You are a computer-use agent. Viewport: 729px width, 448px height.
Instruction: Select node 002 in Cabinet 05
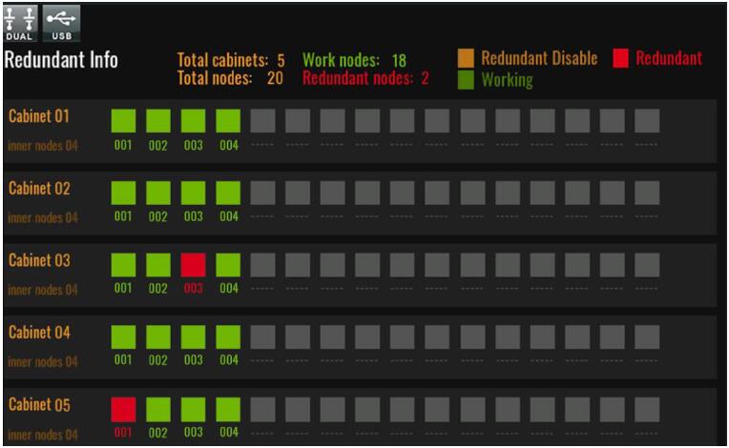pyautogui.click(x=158, y=409)
